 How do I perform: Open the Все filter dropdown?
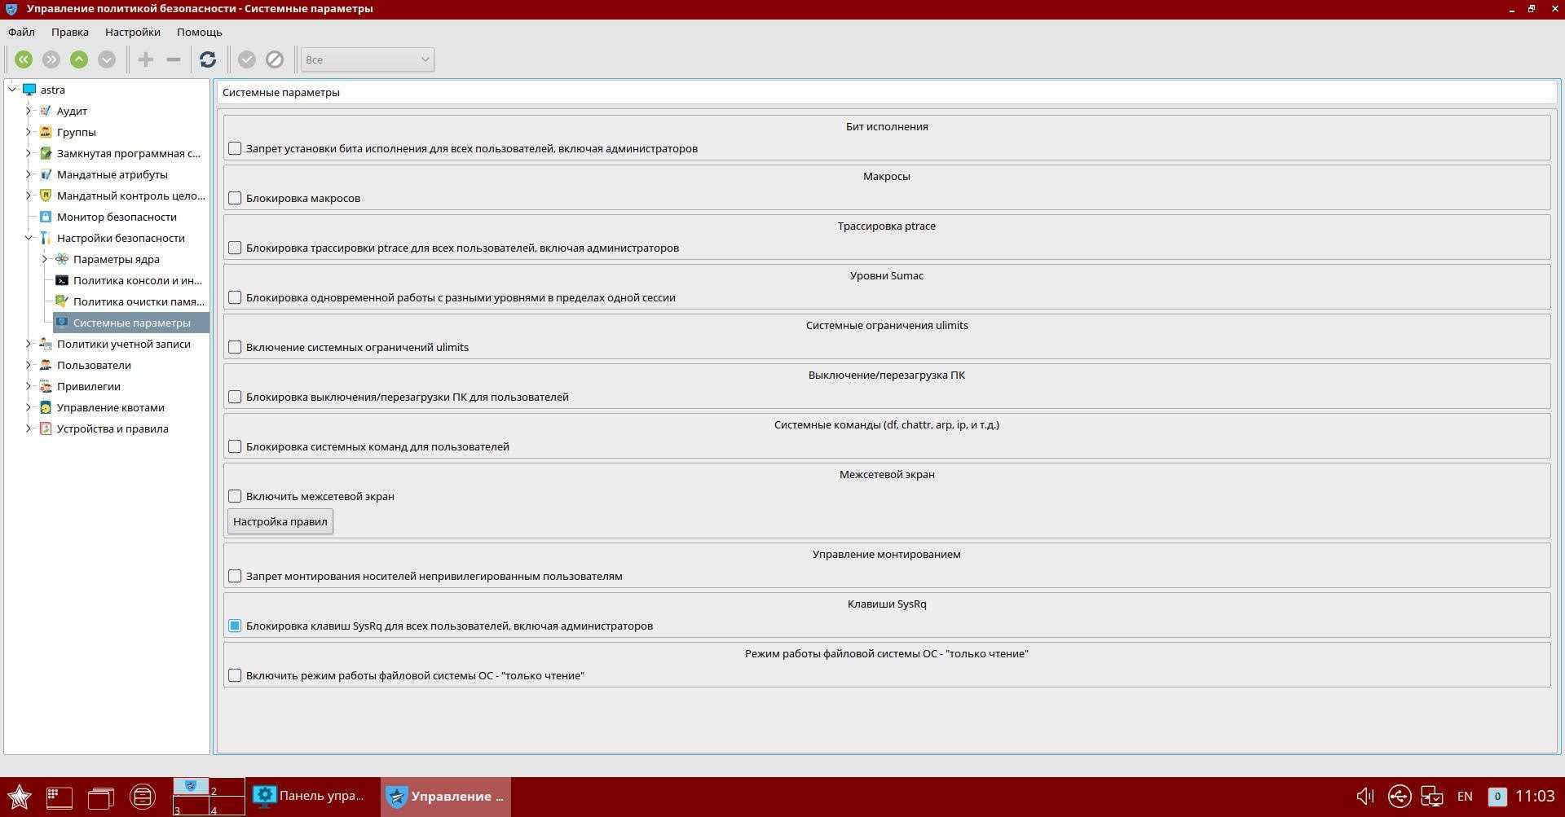[x=367, y=59]
